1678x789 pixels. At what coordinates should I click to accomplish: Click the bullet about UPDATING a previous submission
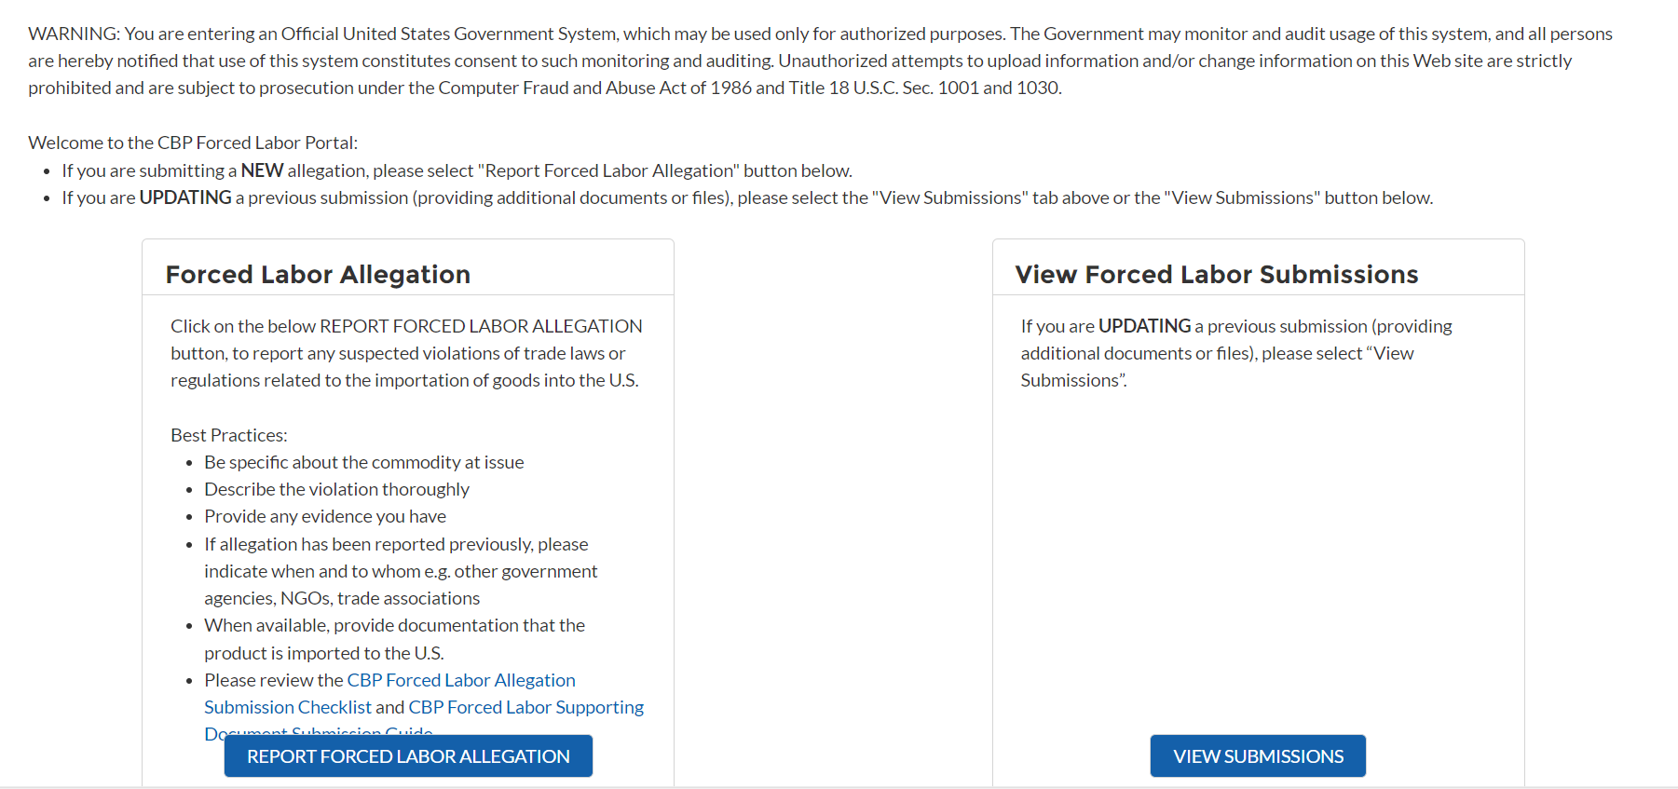coord(747,197)
